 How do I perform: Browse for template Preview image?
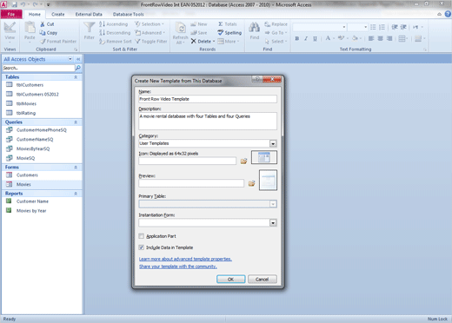251,183
